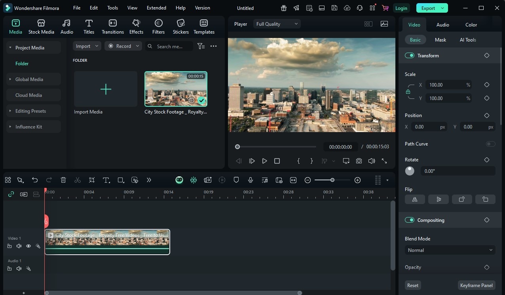Switch to the Audio properties tab

(442, 25)
